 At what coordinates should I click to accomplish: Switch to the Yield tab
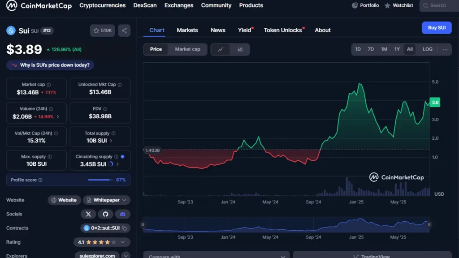[x=245, y=30]
